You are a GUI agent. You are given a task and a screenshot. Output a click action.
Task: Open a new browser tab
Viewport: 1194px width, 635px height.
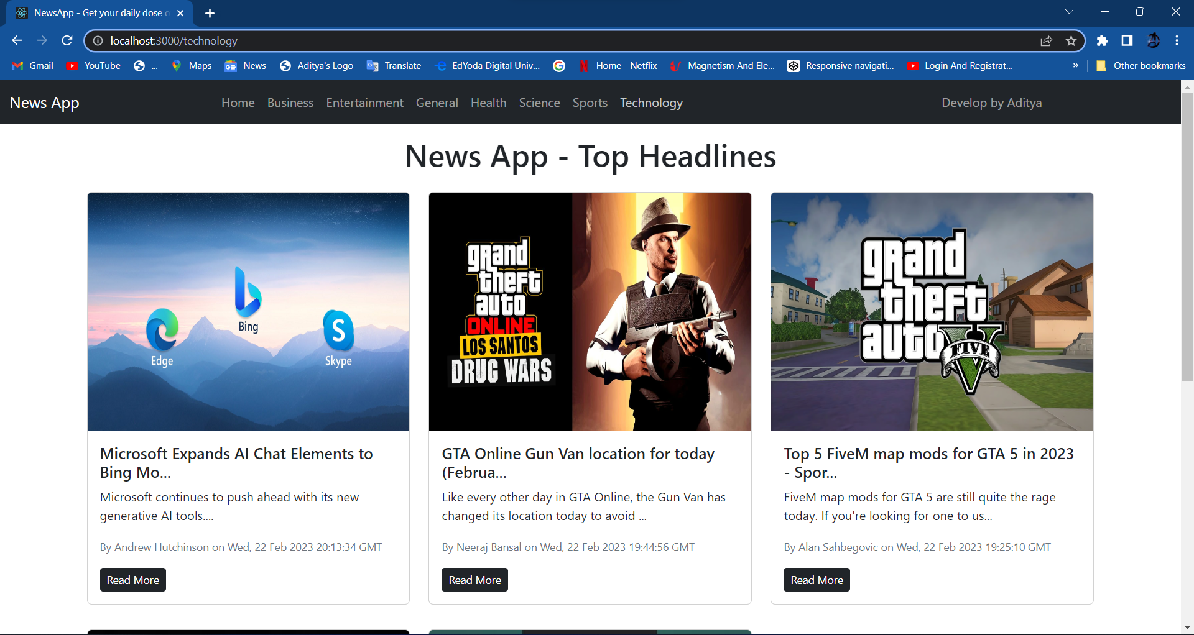[210, 13]
